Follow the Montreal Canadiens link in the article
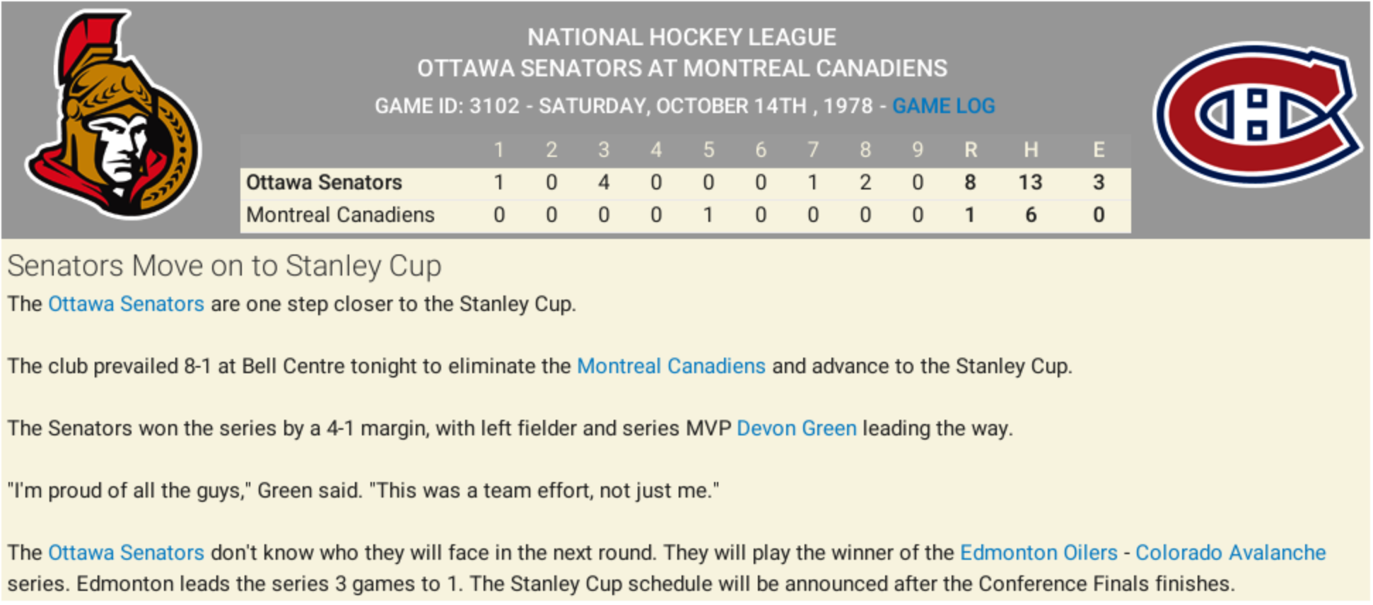The width and height of the screenshot is (1373, 605). point(671,366)
